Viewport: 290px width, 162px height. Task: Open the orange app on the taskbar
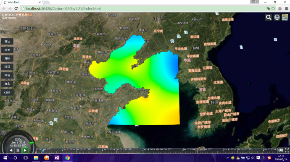46,158
